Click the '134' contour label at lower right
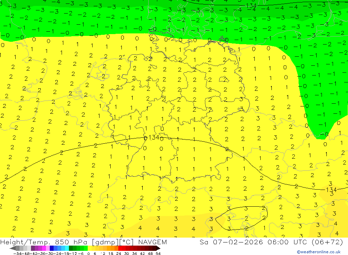 point(331,190)
